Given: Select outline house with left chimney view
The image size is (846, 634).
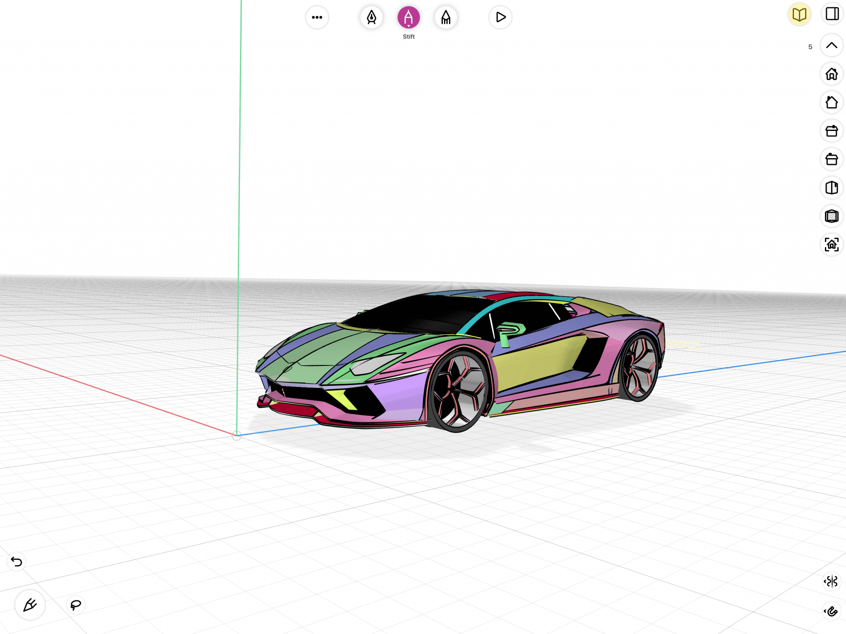Looking at the screenshot, I should coord(832,102).
